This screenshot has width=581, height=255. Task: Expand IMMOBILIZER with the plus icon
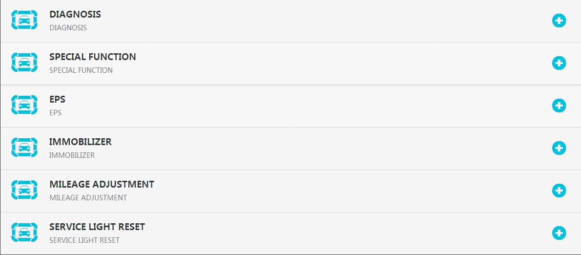tap(559, 148)
